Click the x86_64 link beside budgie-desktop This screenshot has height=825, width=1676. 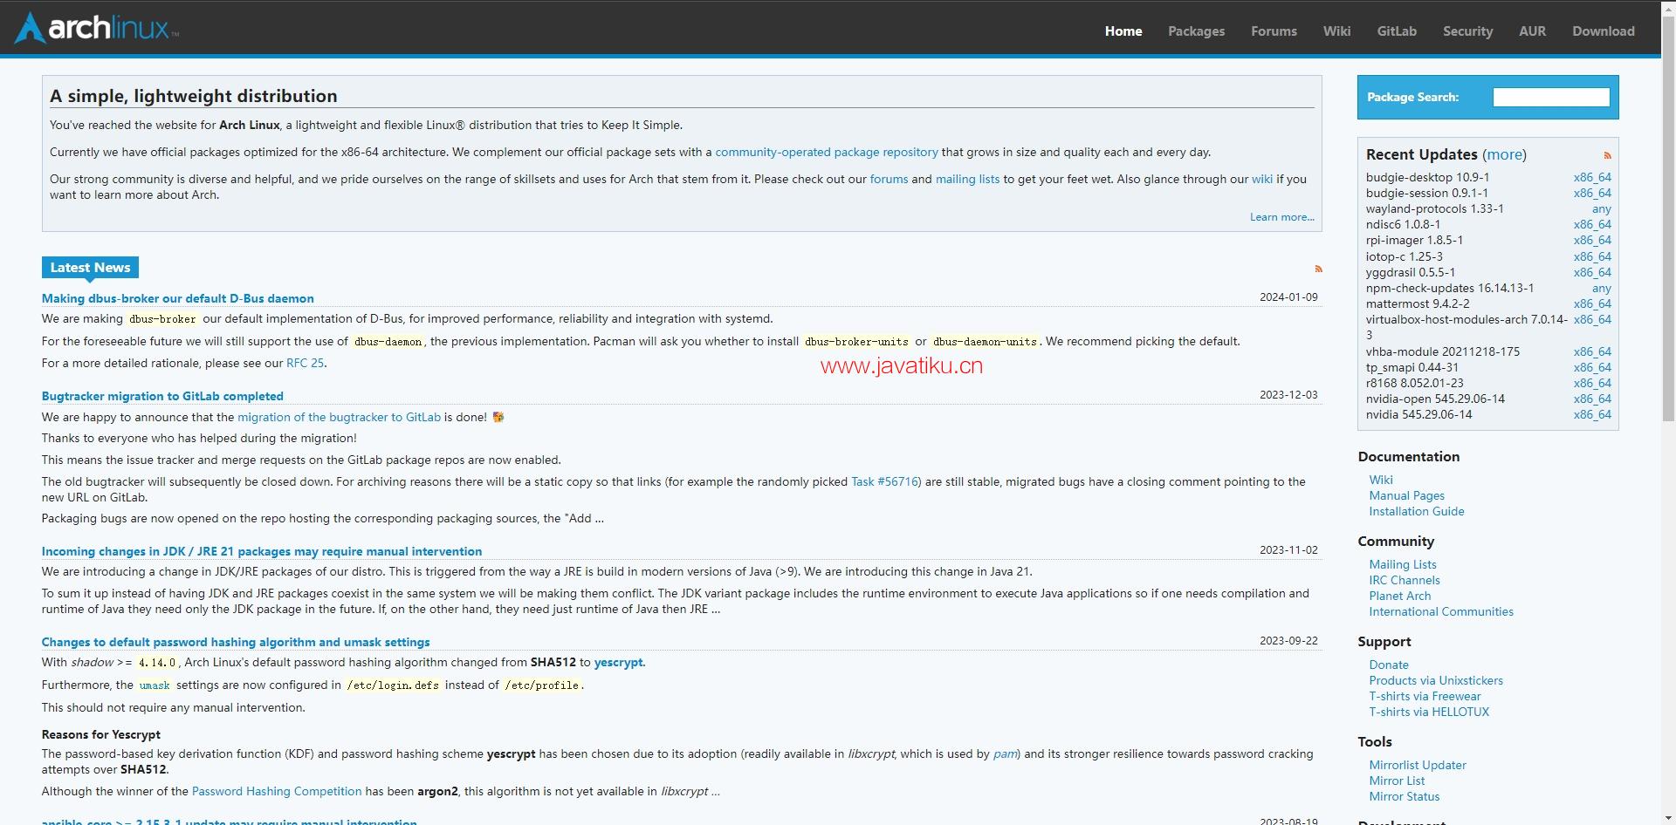1592,177
